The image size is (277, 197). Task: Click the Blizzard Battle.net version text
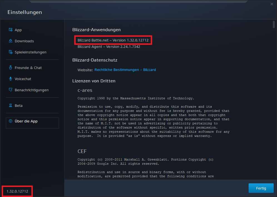click(113, 40)
